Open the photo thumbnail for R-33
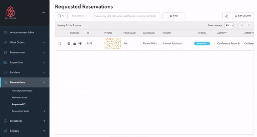This screenshot has width=257, height=137. click(112, 44)
